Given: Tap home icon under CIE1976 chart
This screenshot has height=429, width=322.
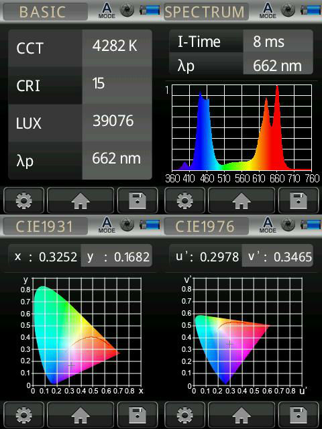Looking at the screenshot, I should tap(241, 415).
